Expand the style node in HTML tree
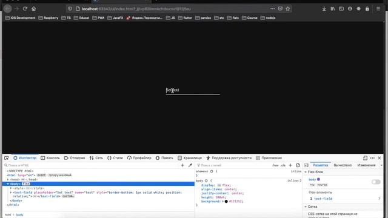Image resolution: width=388 pixels, height=218 pixels. tap(11, 188)
